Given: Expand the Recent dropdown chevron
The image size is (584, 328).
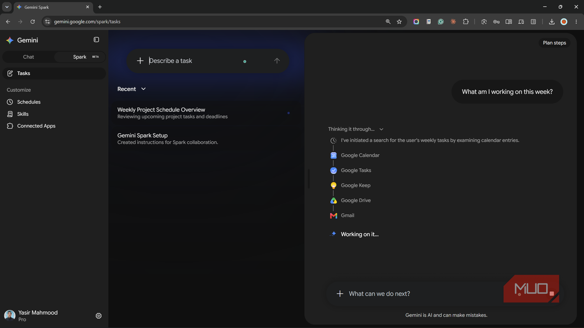Looking at the screenshot, I should click(143, 89).
